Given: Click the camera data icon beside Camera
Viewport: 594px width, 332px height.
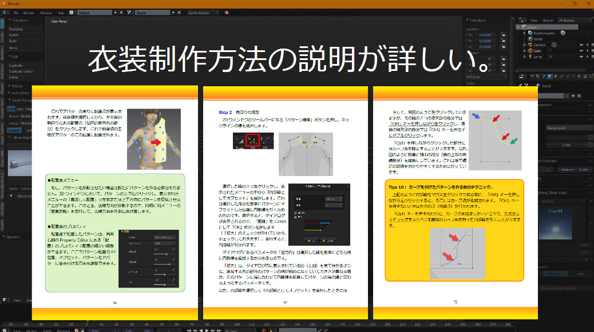Looking at the screenshot, I should click(554, 45).
